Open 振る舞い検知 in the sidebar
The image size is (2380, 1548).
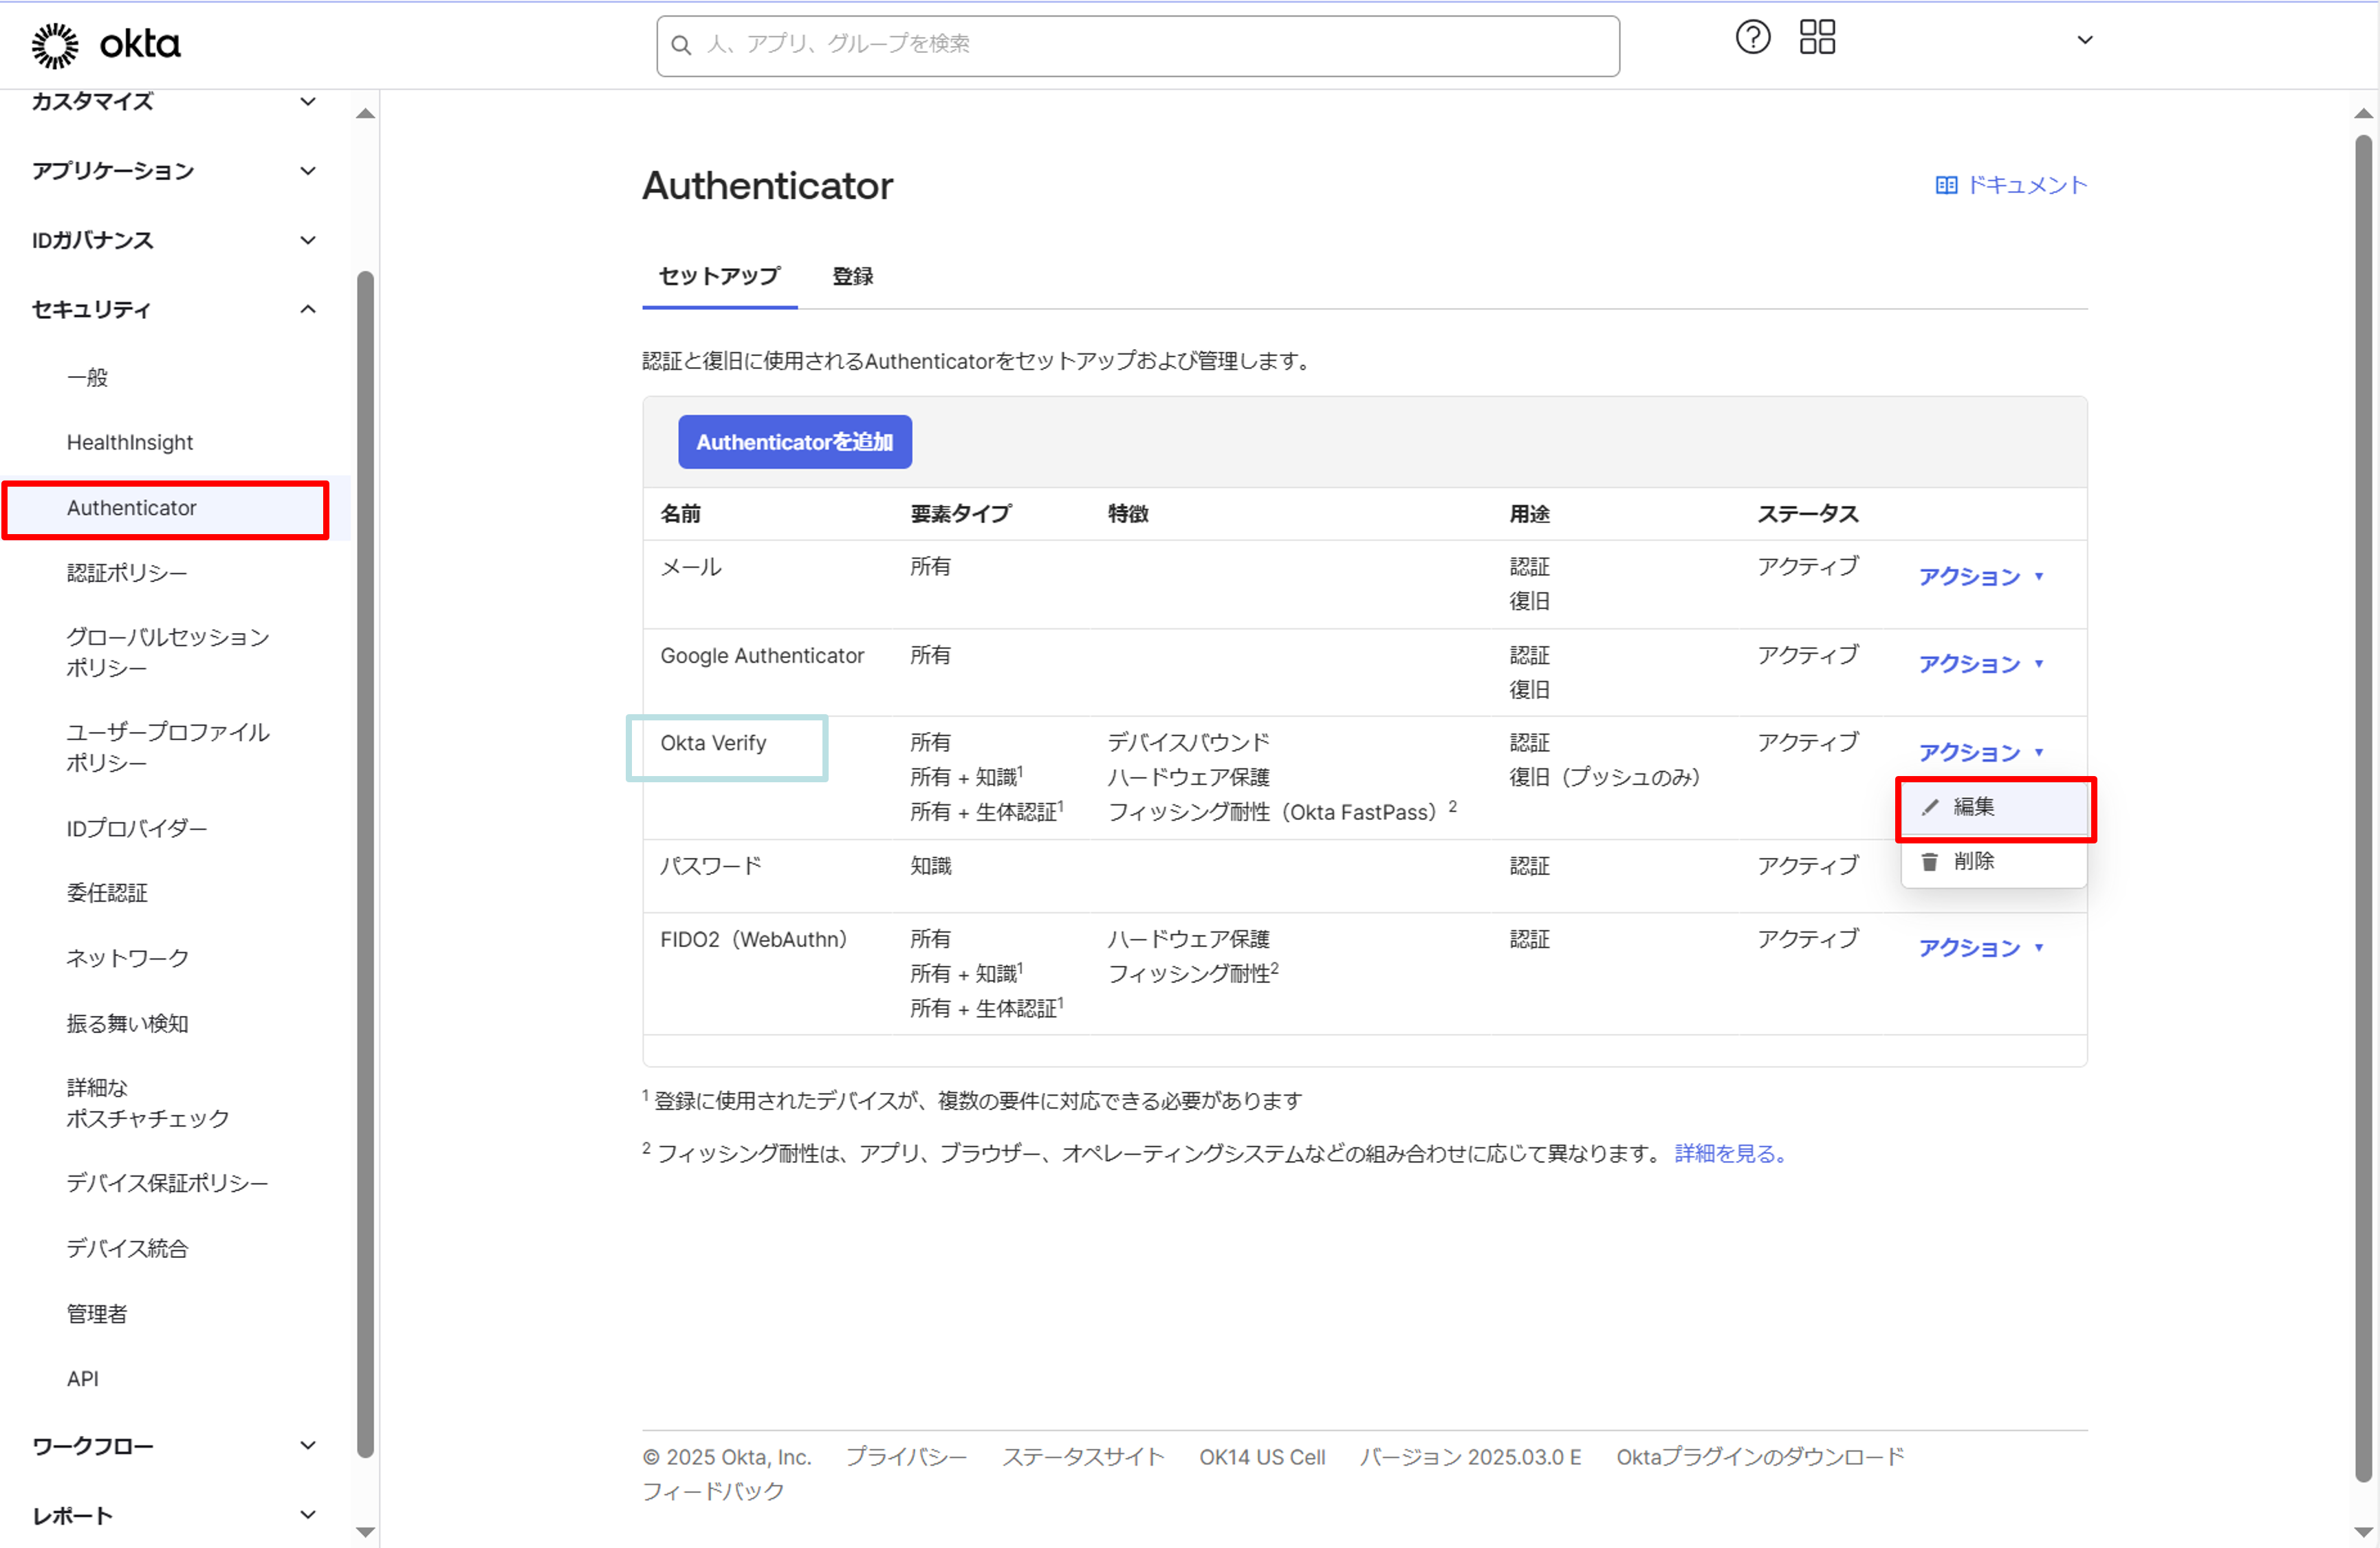tap(128, 1024)
